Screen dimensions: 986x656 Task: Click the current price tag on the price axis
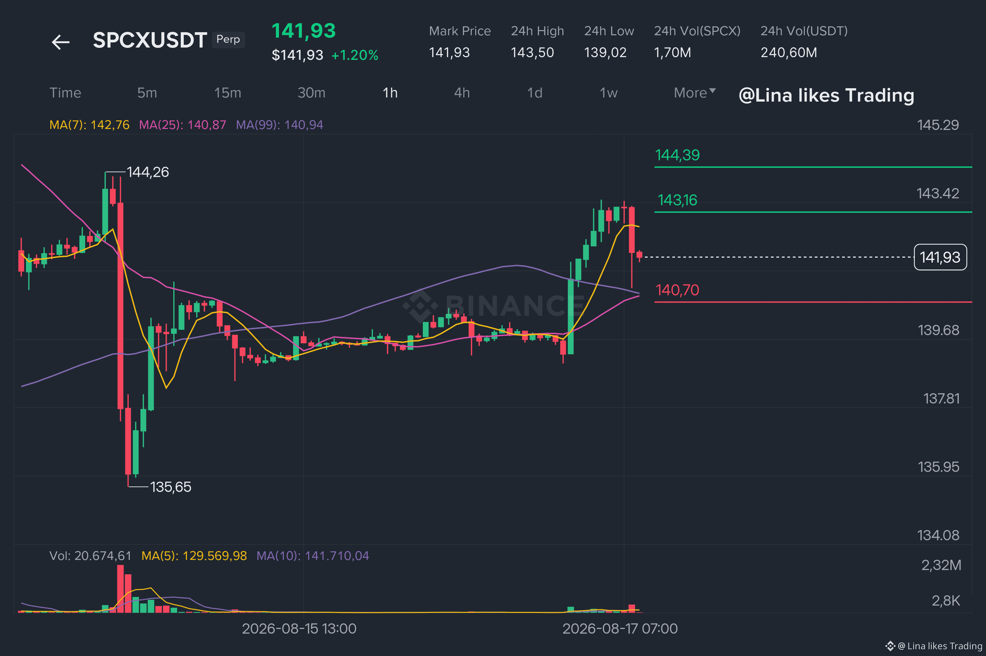click(941, 257)
